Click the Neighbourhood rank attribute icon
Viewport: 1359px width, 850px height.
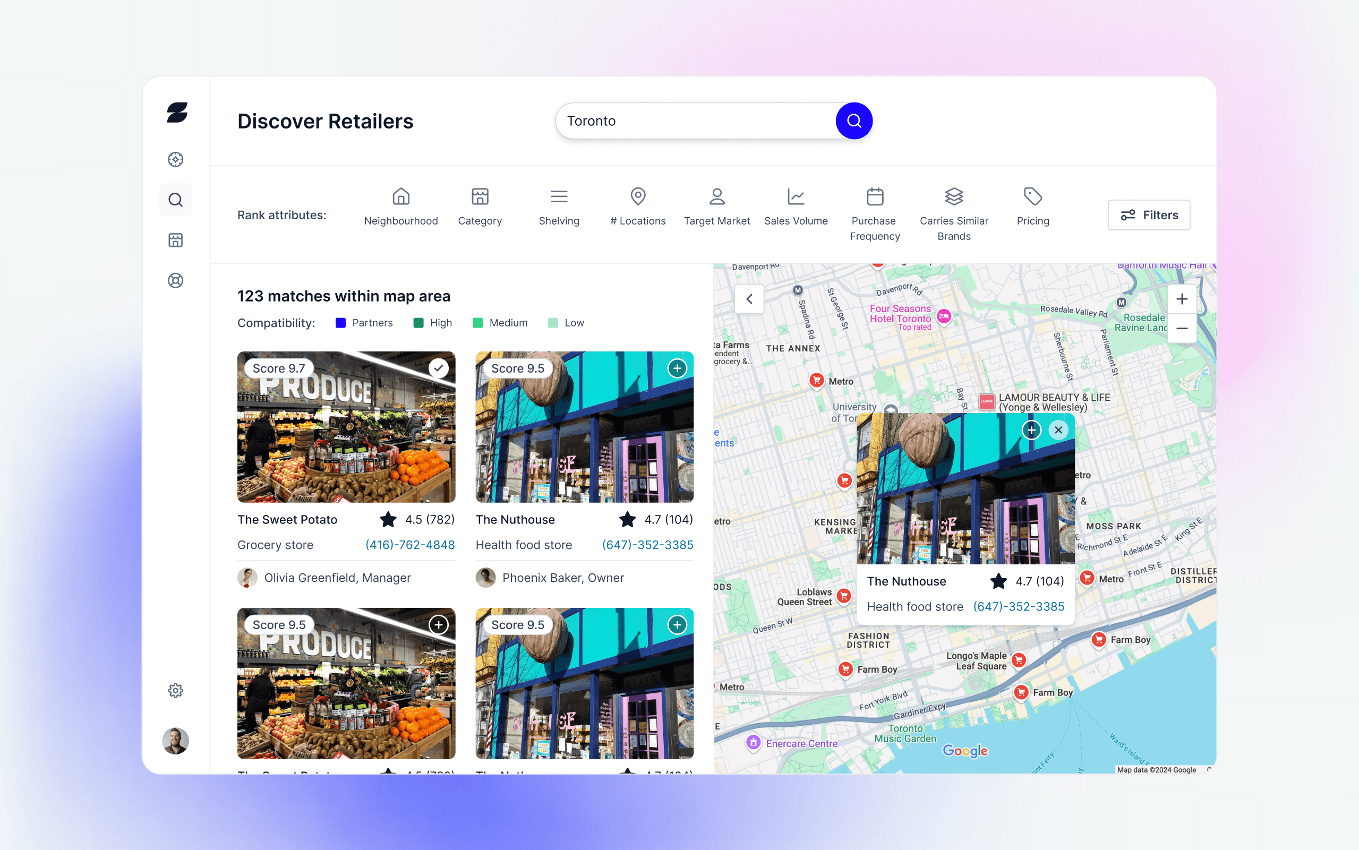click(x=400, y=196)
